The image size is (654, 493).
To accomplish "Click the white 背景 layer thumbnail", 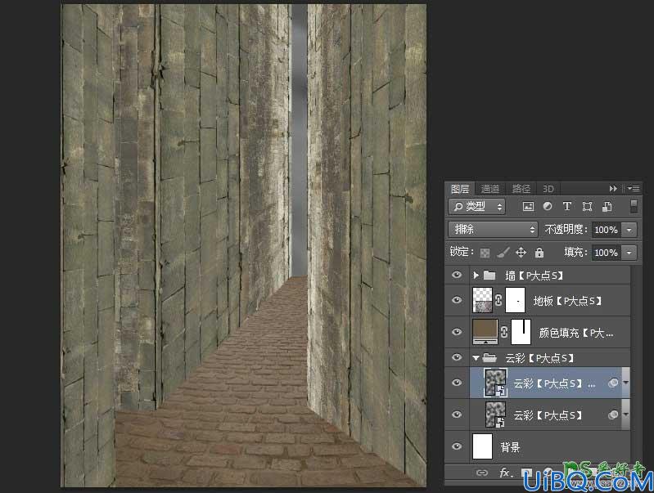I will (x=483, y=446).
